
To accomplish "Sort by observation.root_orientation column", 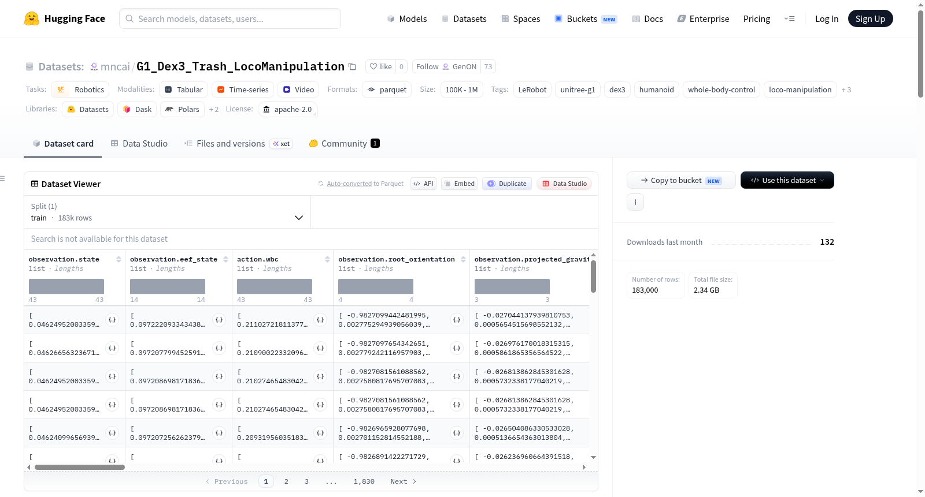I will click(x=463, y=259).
